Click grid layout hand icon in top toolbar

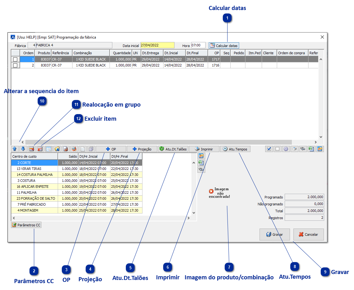click(x=320, y=149)
